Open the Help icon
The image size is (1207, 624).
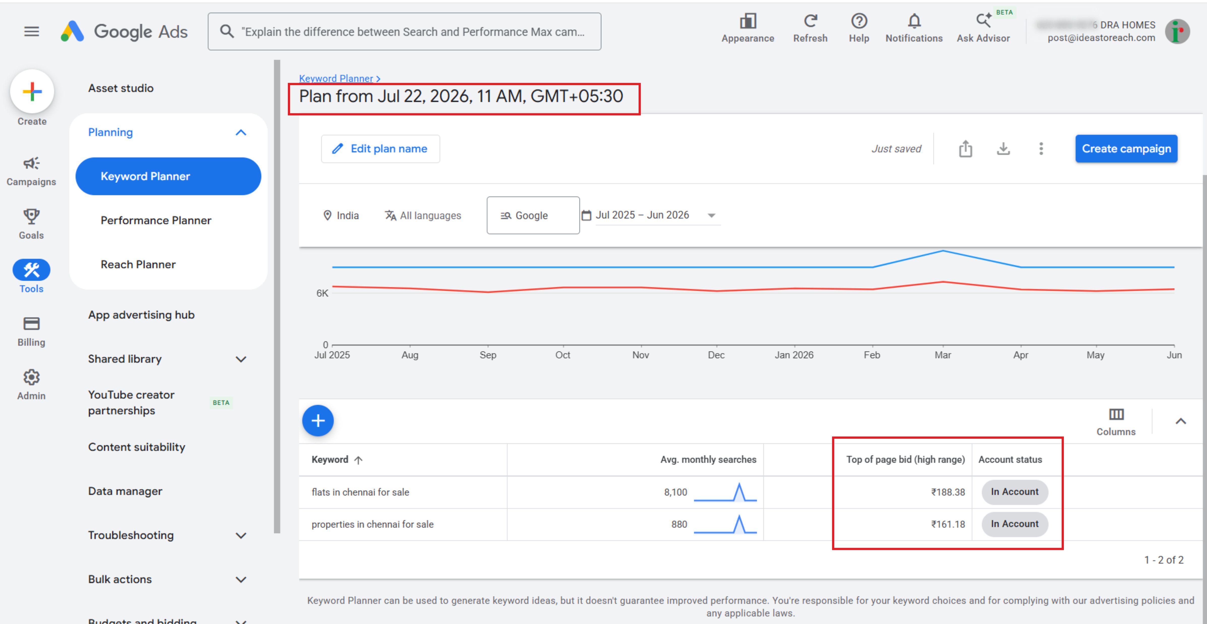(859, 28)
